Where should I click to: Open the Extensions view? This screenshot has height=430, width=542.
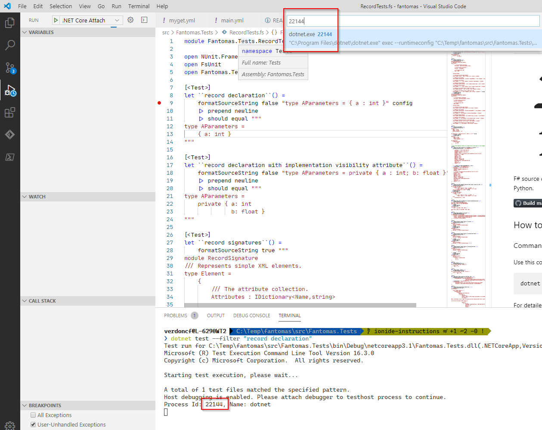10,113
